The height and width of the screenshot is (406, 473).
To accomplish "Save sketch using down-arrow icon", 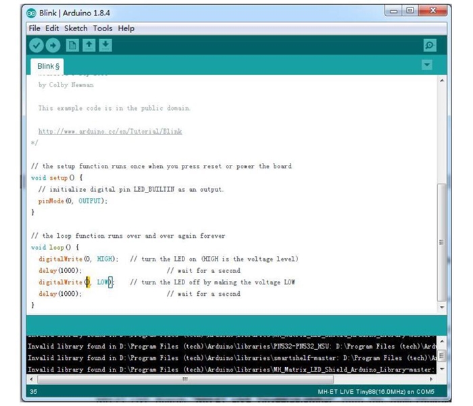I will [105, 45].
